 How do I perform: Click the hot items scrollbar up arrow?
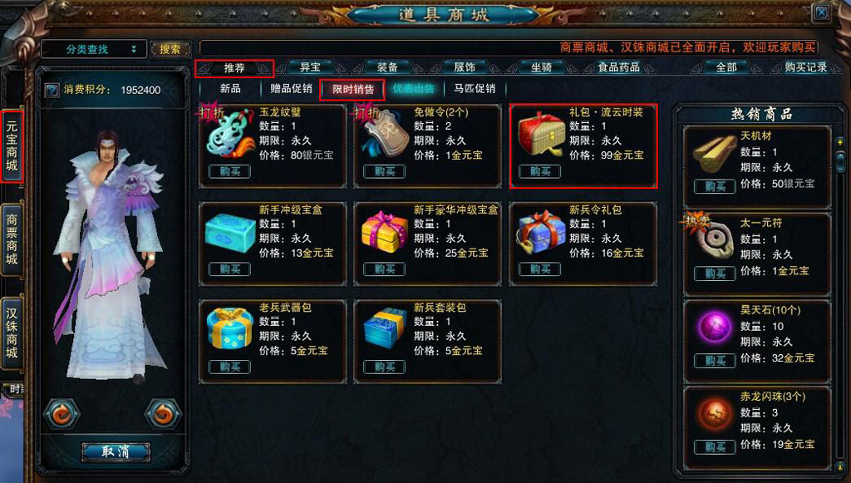pos(840,143)
